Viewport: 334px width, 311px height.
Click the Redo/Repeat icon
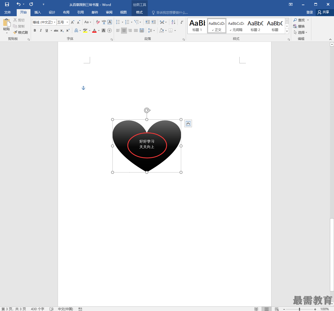[x=31, y=4]
